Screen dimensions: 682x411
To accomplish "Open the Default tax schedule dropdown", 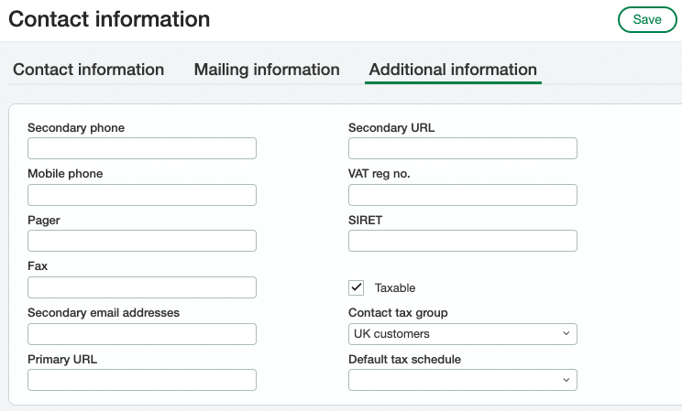I will coord(462,380).
